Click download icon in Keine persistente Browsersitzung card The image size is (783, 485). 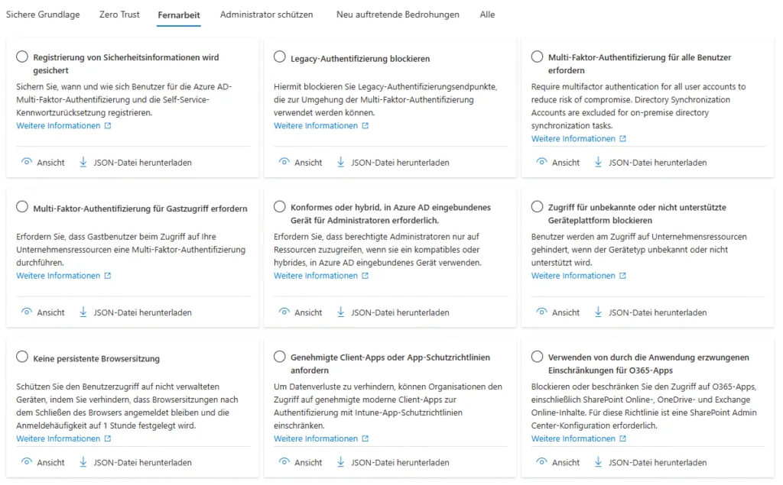[83, 462]
